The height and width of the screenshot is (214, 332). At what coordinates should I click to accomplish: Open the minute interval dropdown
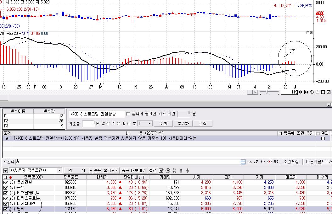point(149,123)
